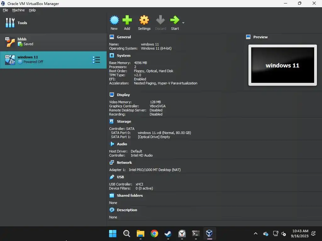
Task: Start the VM with green arrow
Action: (x=175, y=20)
